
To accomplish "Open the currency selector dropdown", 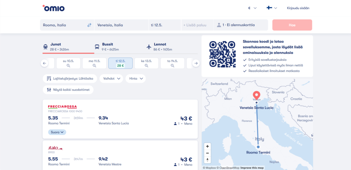I will (252, 8).
